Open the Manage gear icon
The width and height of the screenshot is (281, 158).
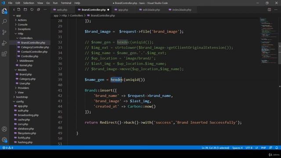[4, 140]
